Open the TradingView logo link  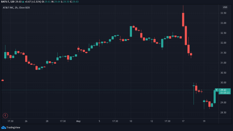pos(3,127)
